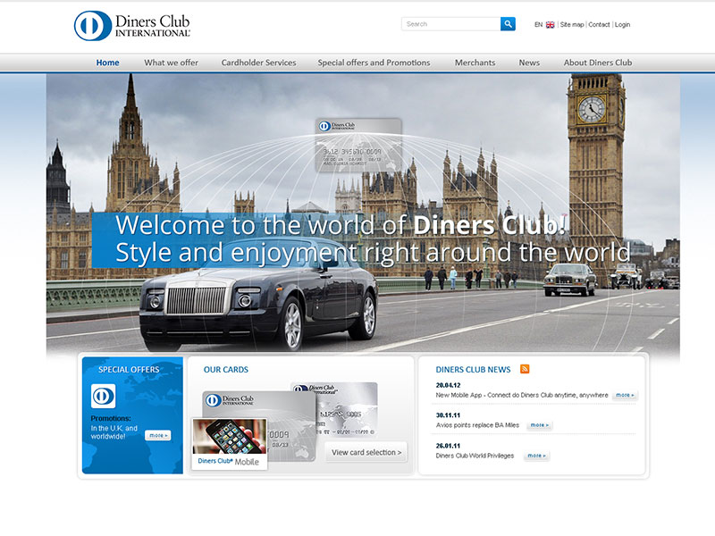
Task: Open the Merchants menu
Action: tap(475, 63)
